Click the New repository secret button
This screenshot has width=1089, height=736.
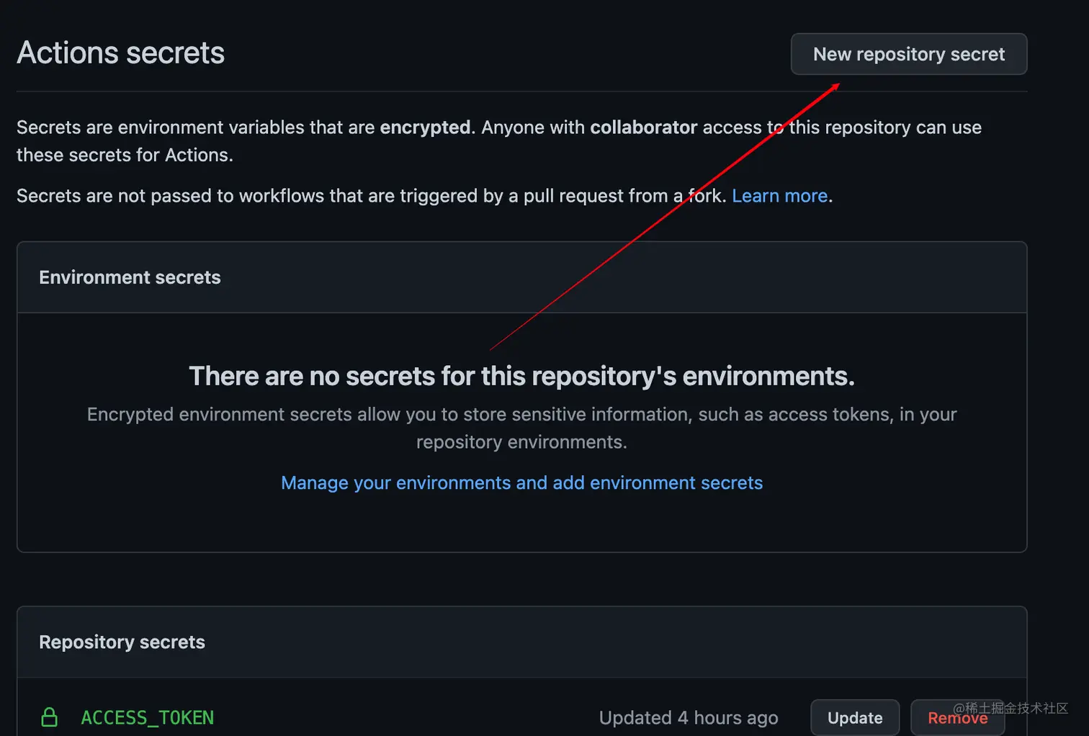pos(908,54)
